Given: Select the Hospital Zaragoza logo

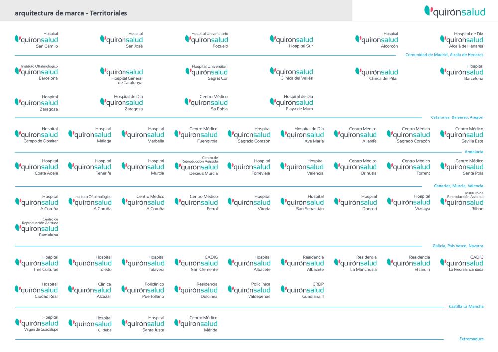Looking at the screenshot, I should tap(36, 103).
